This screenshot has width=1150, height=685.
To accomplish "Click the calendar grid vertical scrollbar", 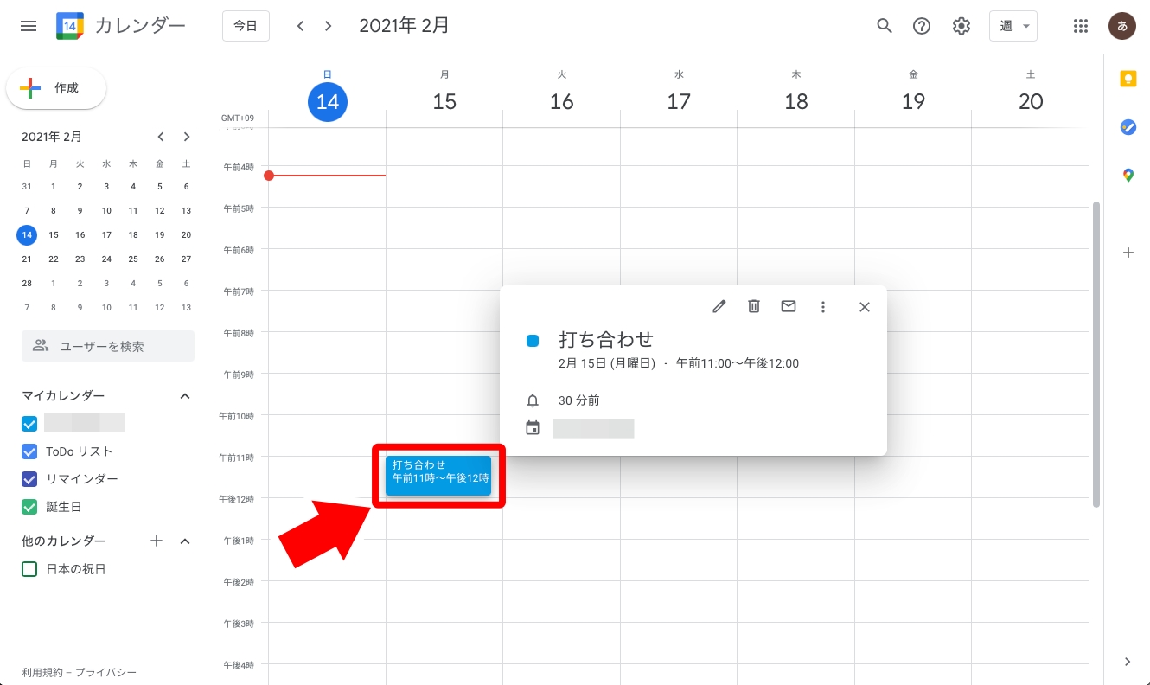I will [x=1096, y=355].
